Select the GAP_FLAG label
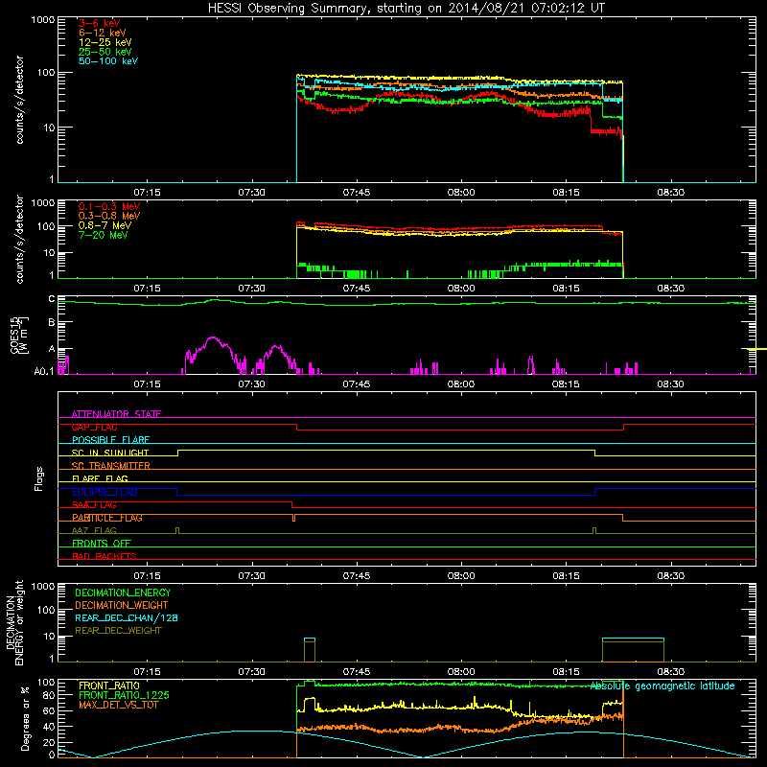The width and height of the screenshot is (767, 767). tap(94, 427)
